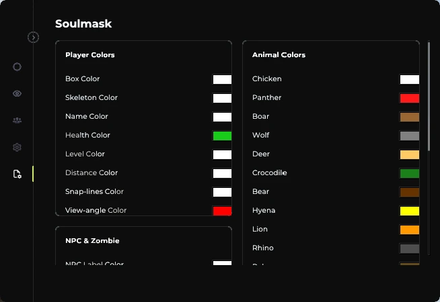Click the NPC & Zombie heading
Screen dimensions: 440x302
[x=92, y=241]
